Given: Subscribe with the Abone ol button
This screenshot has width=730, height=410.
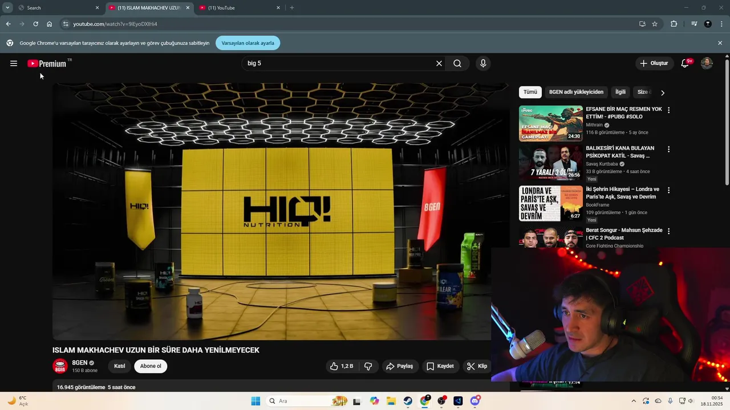Looking at the screenshot, I should (151, 366).
